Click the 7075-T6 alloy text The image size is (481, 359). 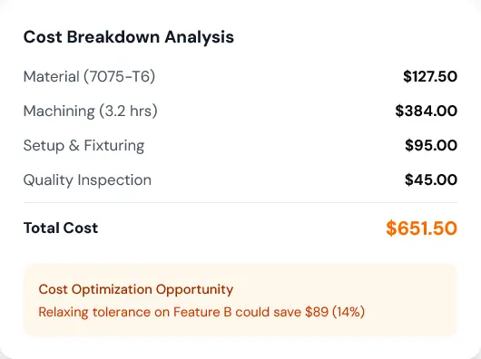coord(120,76)
